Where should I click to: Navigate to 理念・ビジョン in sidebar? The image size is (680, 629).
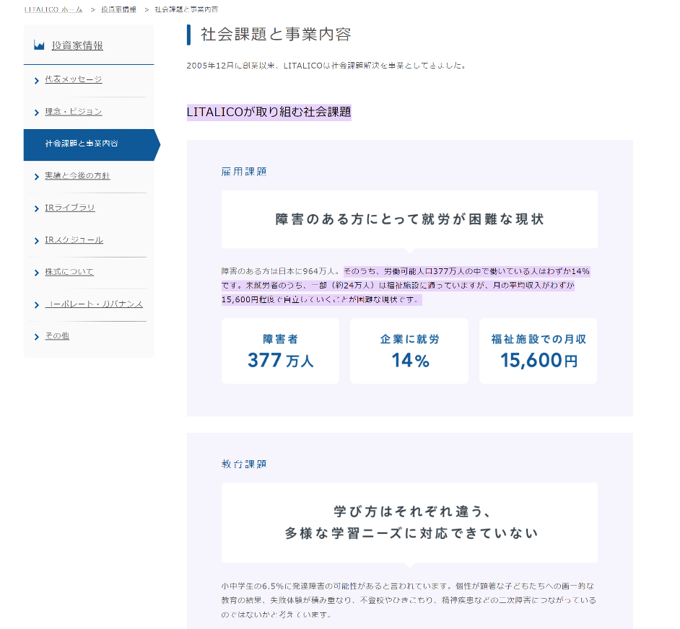tap(73, 112)
